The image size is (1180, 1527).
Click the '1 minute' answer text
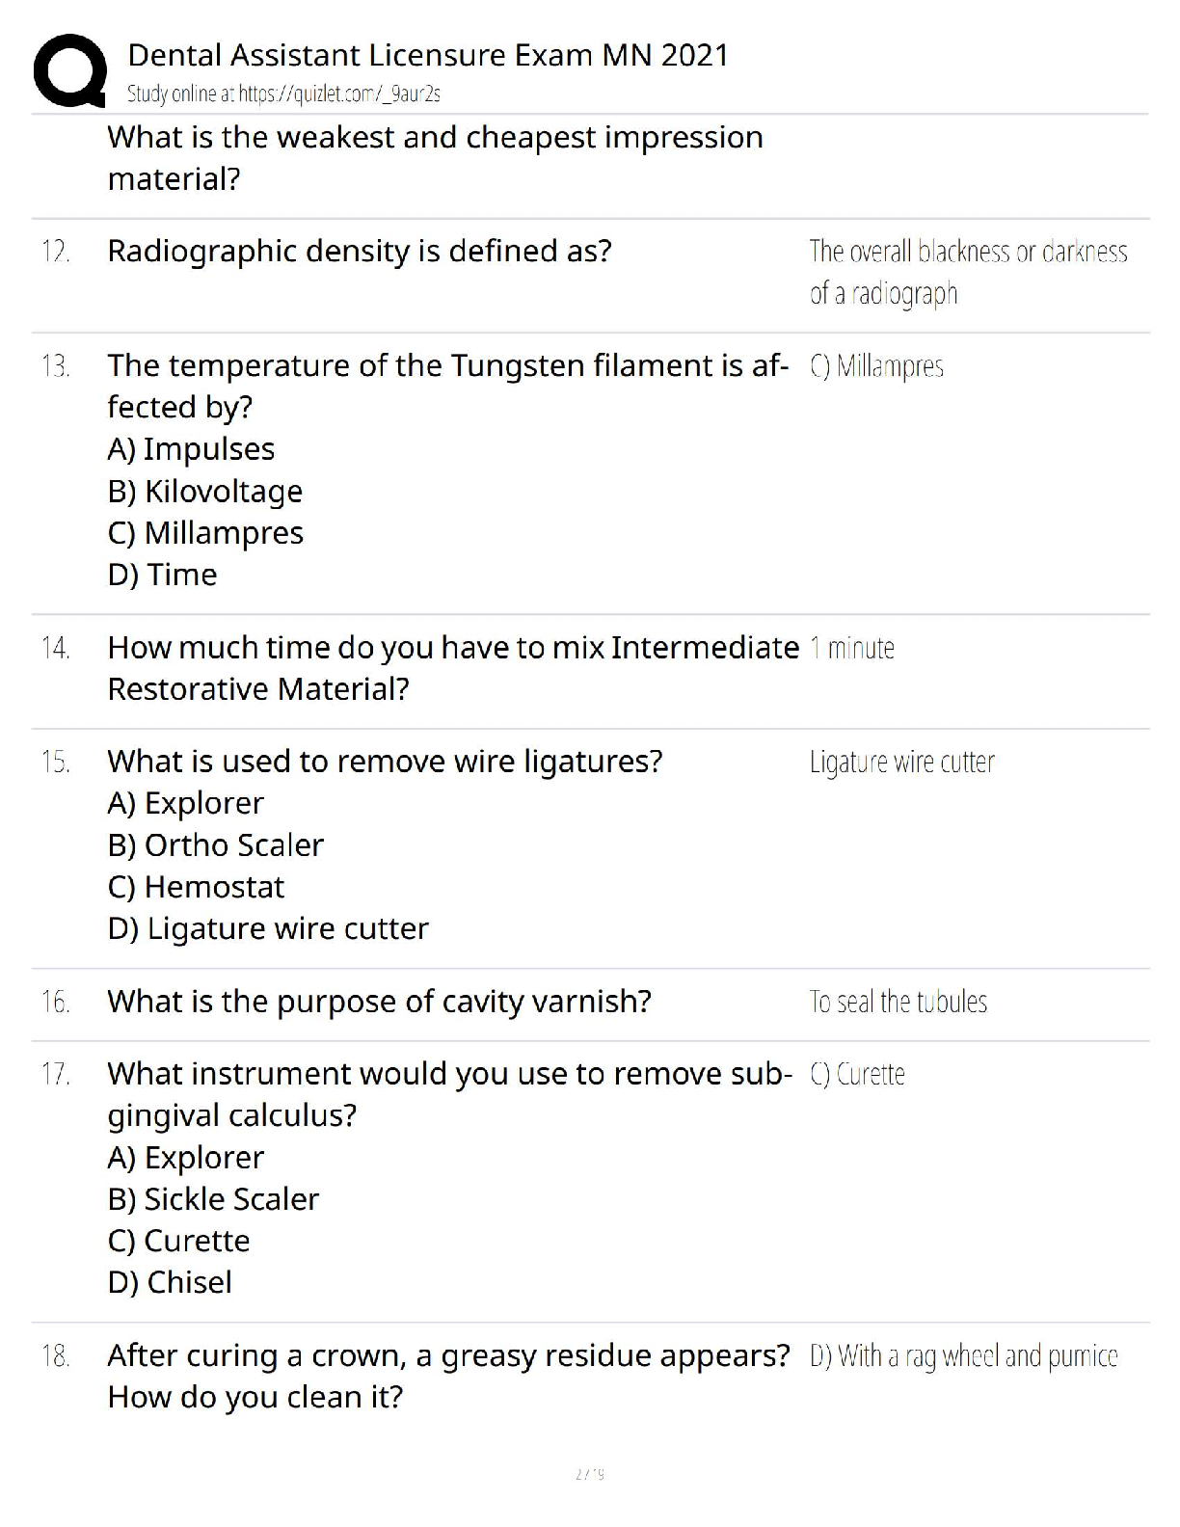point(852,648)
